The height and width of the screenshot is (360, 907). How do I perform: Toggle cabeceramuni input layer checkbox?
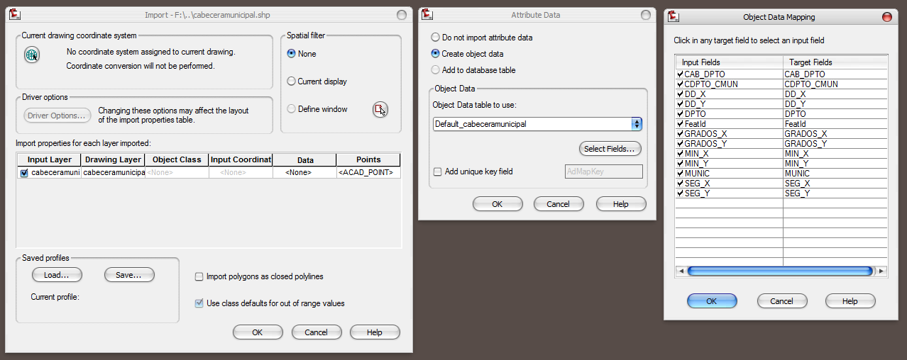point(25,173)
